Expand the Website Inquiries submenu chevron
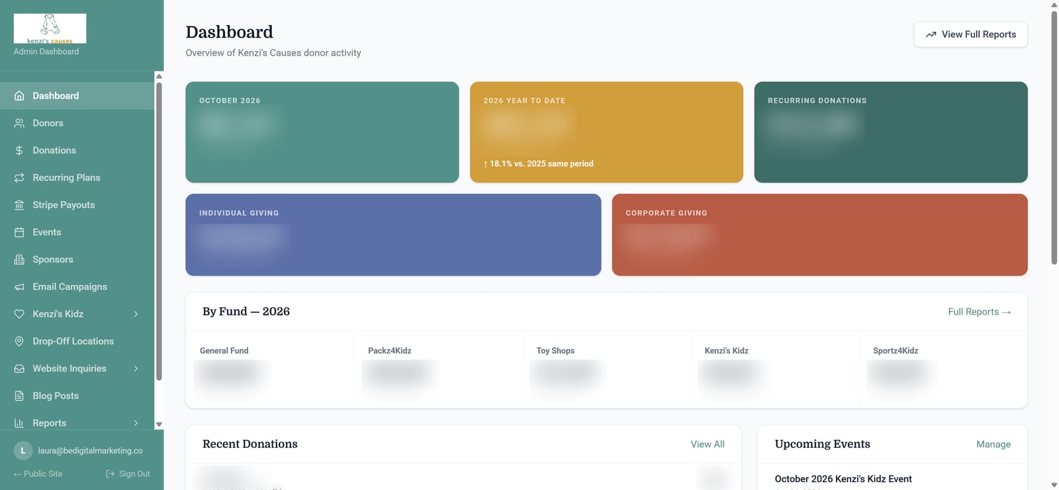 point(136,368)
